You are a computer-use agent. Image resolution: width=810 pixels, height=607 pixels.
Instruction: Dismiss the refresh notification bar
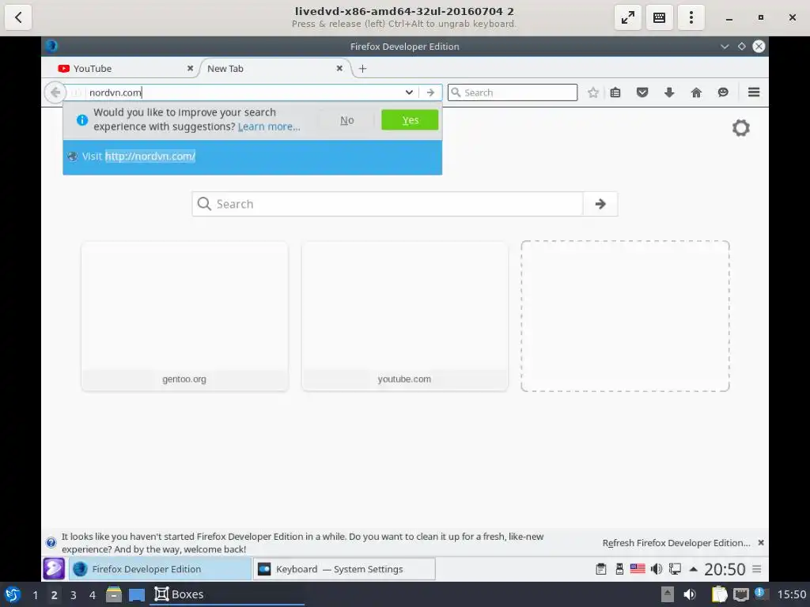(x=760, y=543)
